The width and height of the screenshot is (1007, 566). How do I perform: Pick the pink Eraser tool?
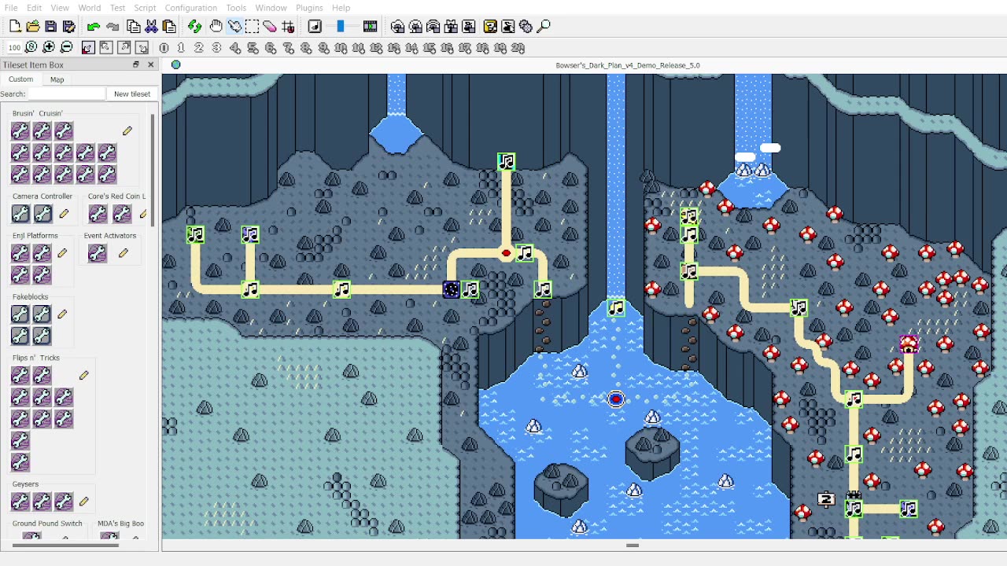(270, 27)
